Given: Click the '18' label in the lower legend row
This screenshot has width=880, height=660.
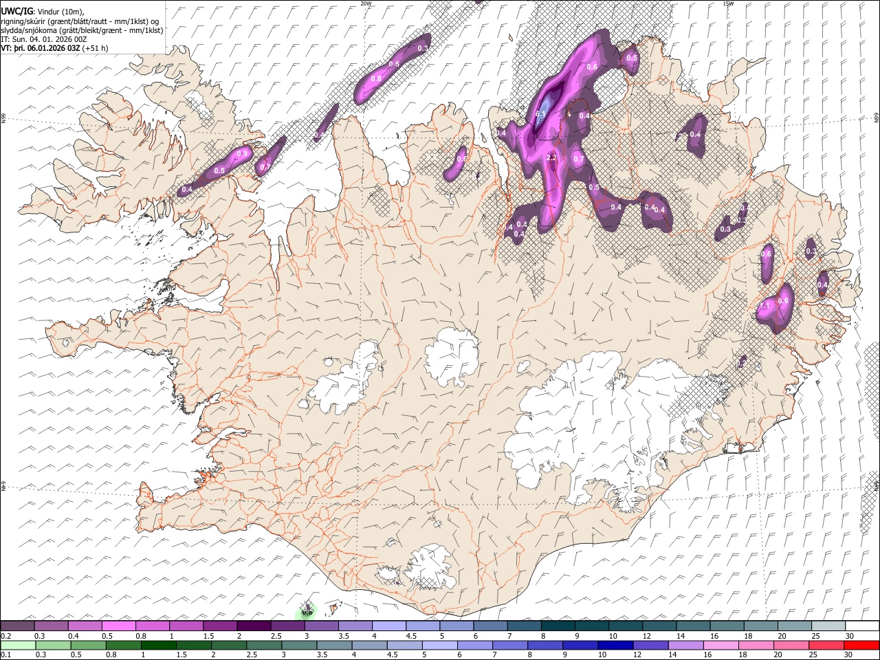Looking at the screenshot, I should coord(747,655).
